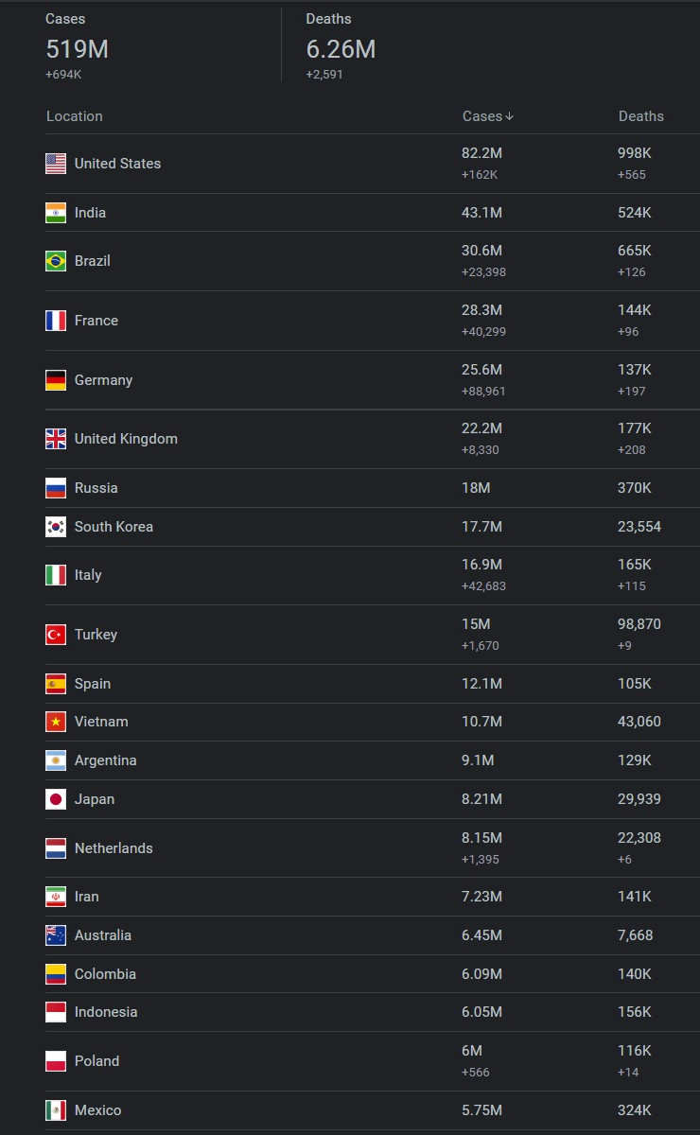Click the Mexico flag icon
This screenshot has width=700, height=1135.
click(x=56, y=1110)
